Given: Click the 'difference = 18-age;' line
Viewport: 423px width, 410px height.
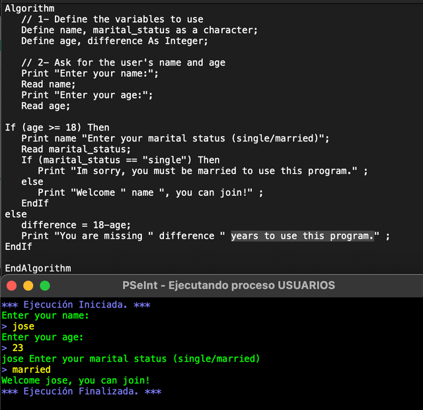Looking at the screenshot, I should [76, 225].
